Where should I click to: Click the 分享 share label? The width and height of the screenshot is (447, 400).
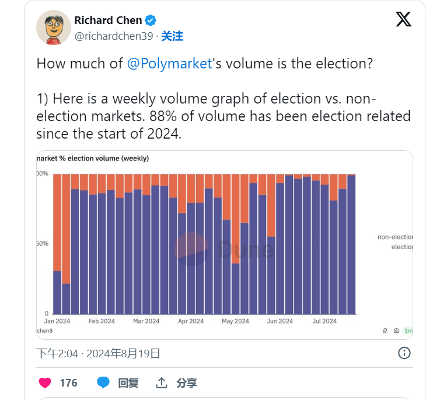point(187,383)
